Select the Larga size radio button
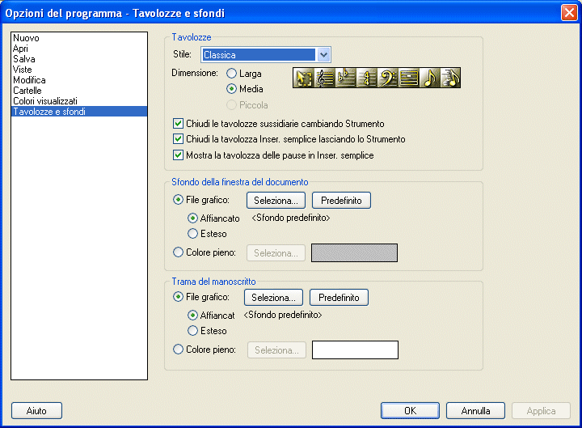The height and width of the screenshot is (428, 582). 231,74
